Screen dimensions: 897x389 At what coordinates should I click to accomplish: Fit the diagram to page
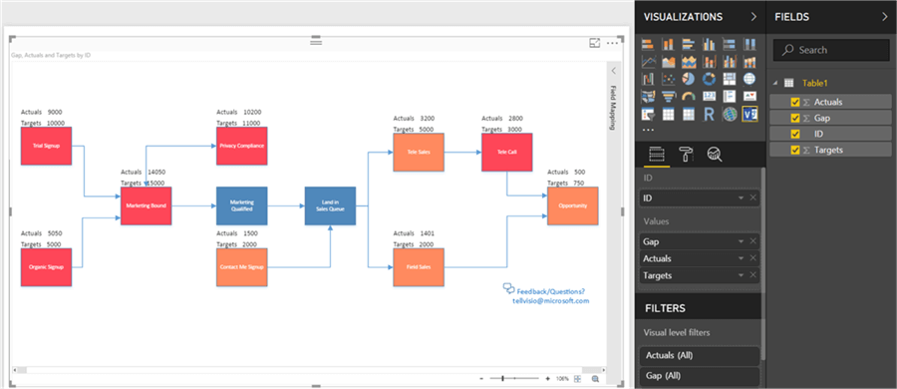point(577,379)
